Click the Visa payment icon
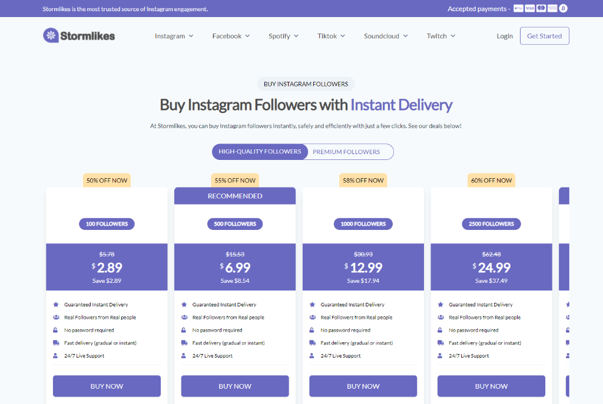603x404 pixels. [x=529, y=8]
